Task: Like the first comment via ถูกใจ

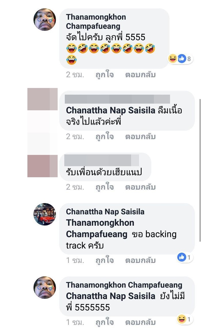Action: click(x=105, y=74)
